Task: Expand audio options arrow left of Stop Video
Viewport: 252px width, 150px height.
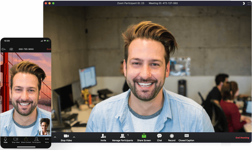Action: click(x=55, y=137)
